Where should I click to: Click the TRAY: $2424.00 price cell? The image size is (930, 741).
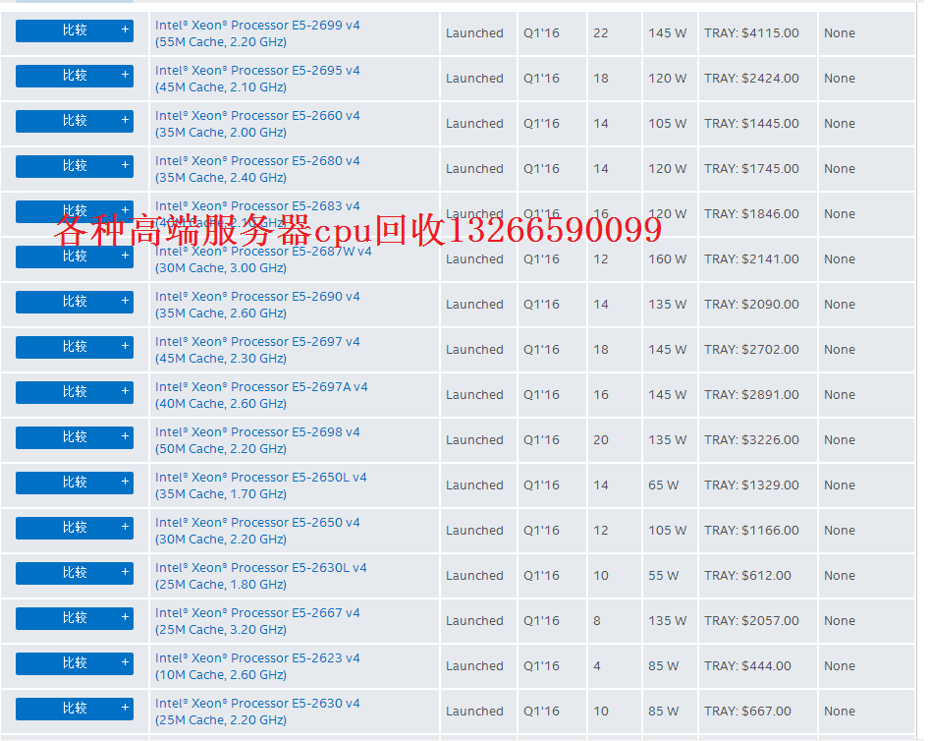click(x=751, y=79)
